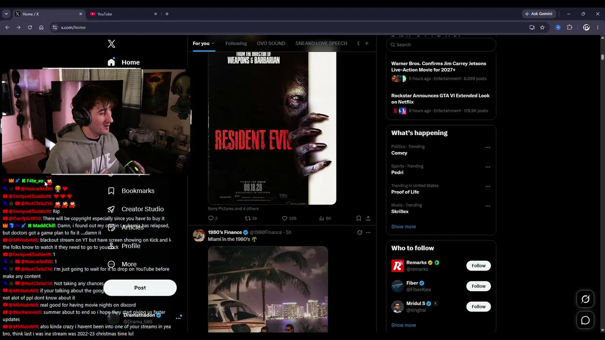Open more options for Comey trend
Screen dimensions: 605x340
pos(488,147)
